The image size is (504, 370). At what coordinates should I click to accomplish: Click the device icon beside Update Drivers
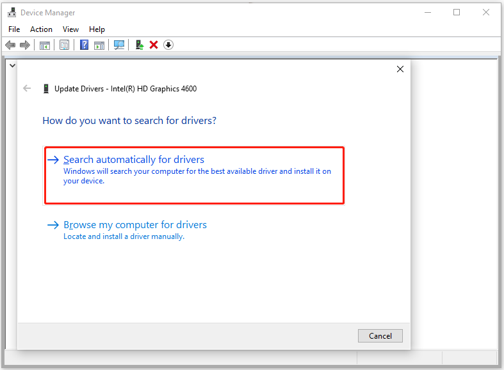(x=46, y=88)
